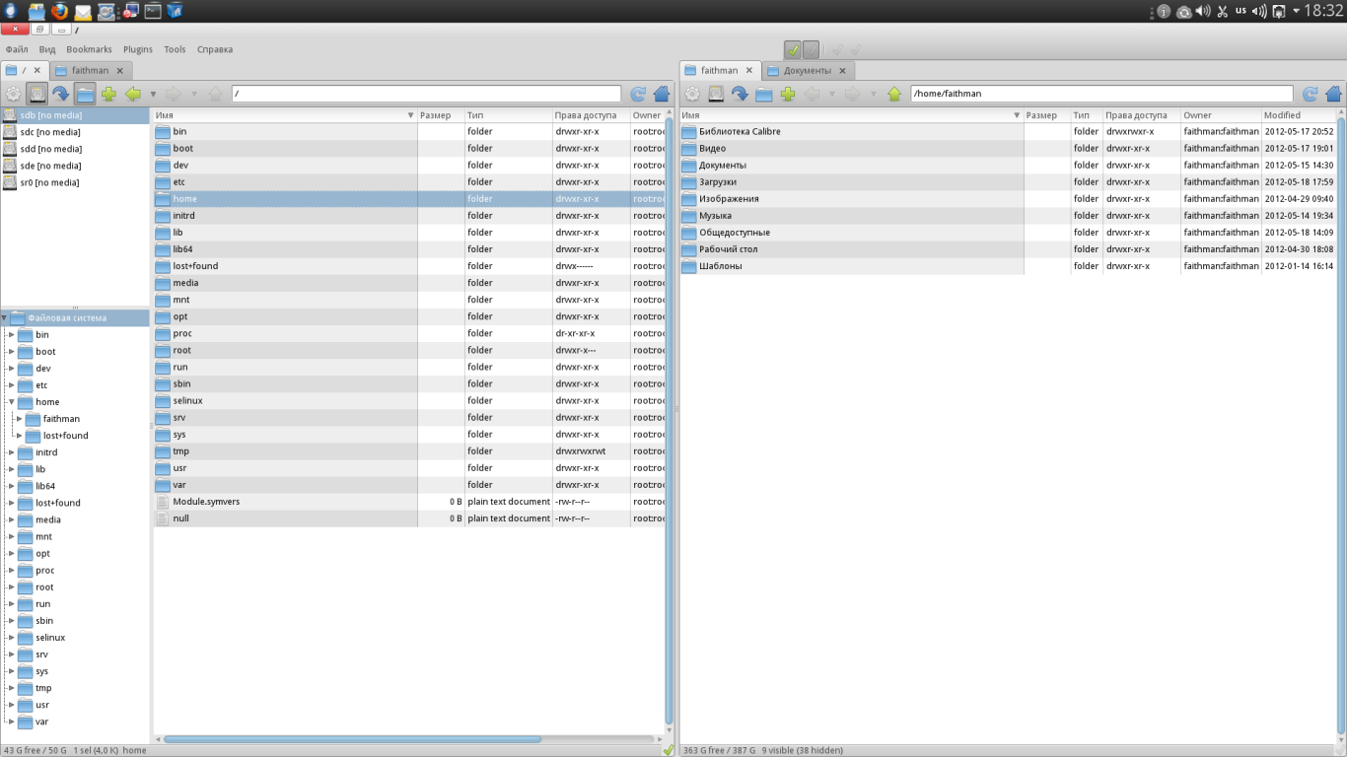Toggle the fourth panel checkmark button
The image size is (1347, 757).
click(856, 49)
